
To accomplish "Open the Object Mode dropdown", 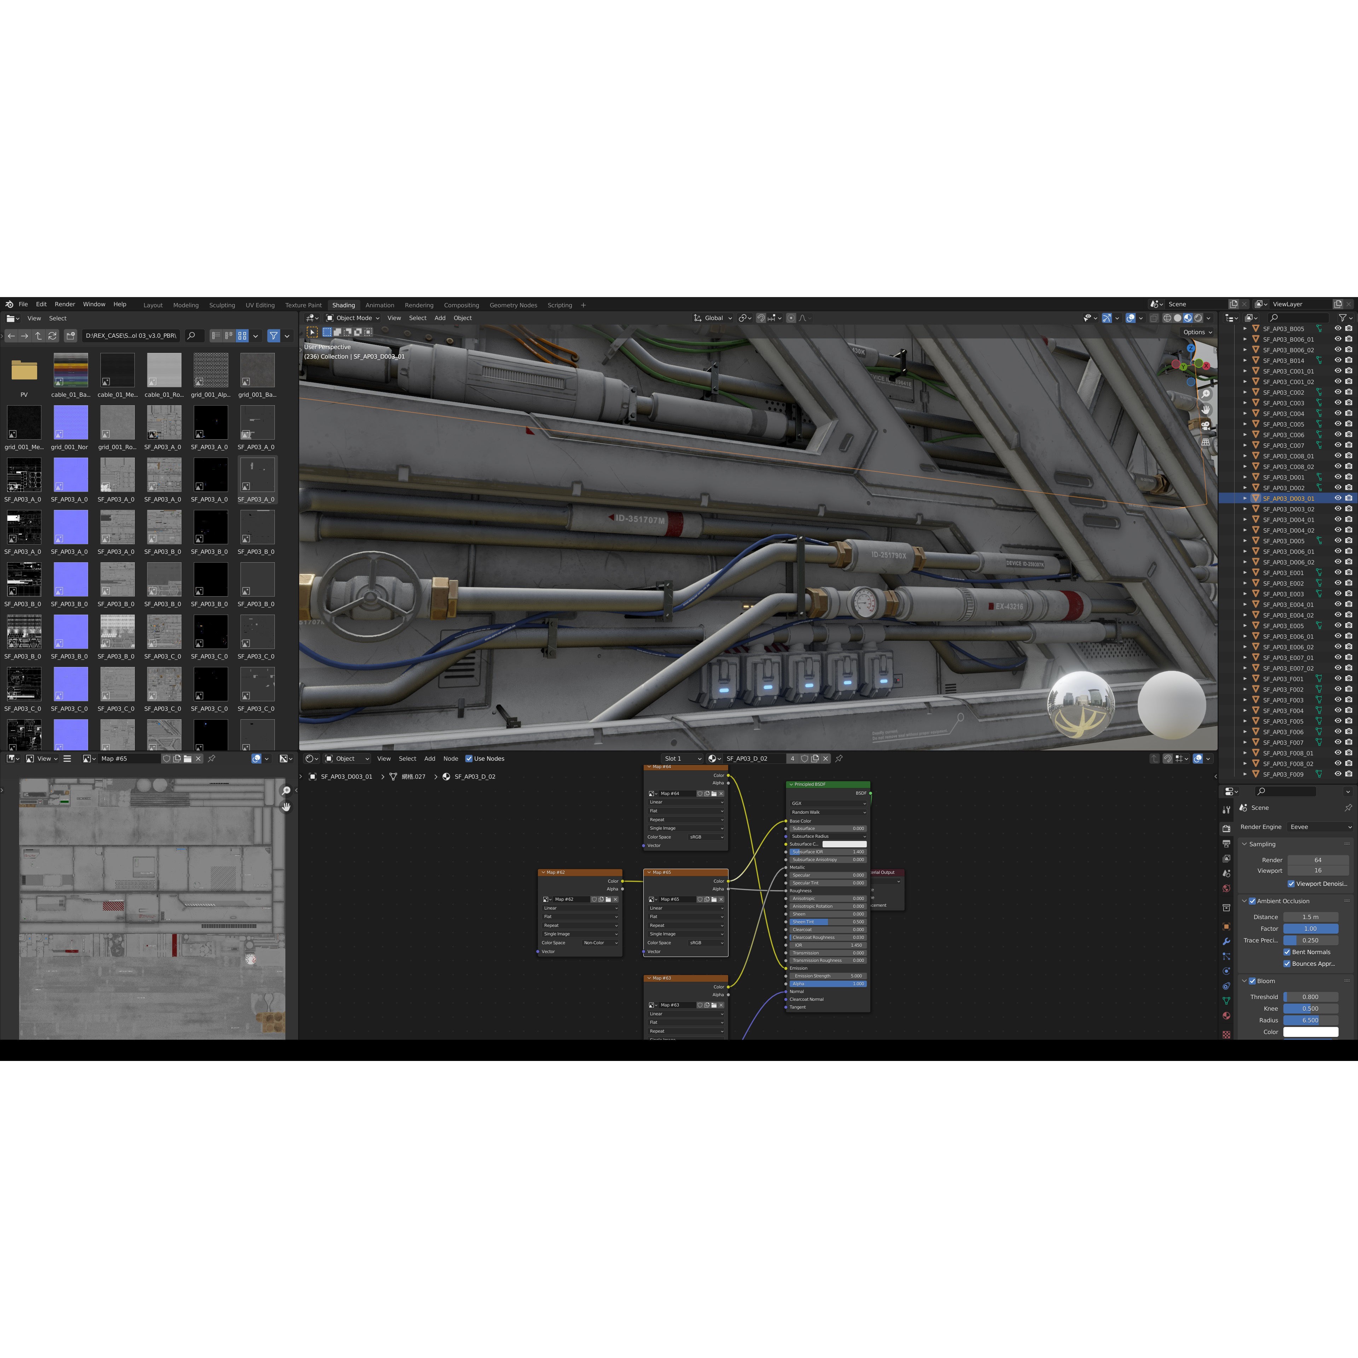I will (352, 318).
